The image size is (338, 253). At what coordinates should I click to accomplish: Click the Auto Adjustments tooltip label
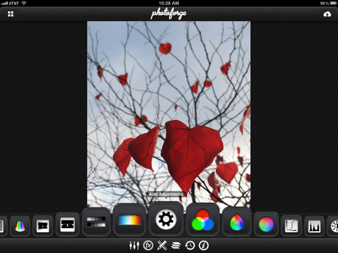point(166,195)
